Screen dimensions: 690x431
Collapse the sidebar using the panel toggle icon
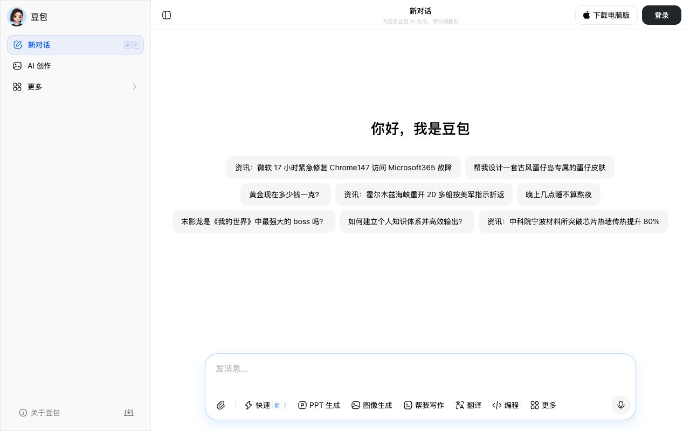coord(167,15)
